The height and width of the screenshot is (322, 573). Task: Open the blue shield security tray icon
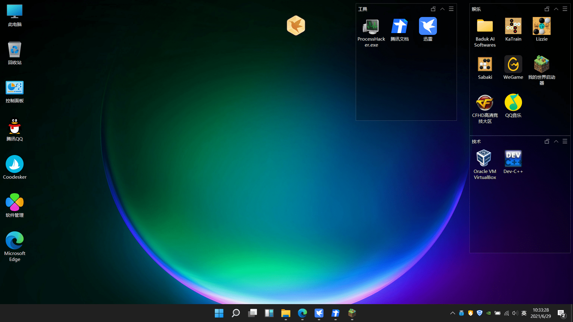point(480,313)
